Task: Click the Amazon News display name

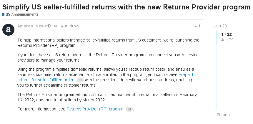Action: (x=66, y=26)
